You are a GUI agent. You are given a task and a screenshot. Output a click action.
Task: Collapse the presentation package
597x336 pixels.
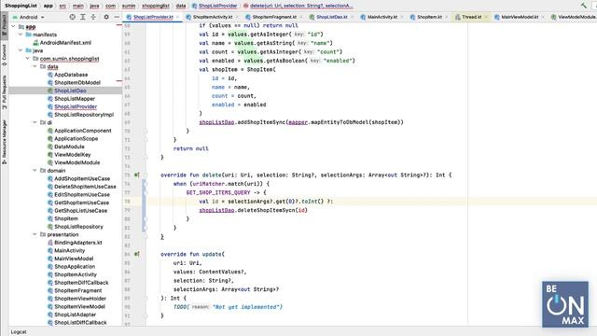[35, 234]
